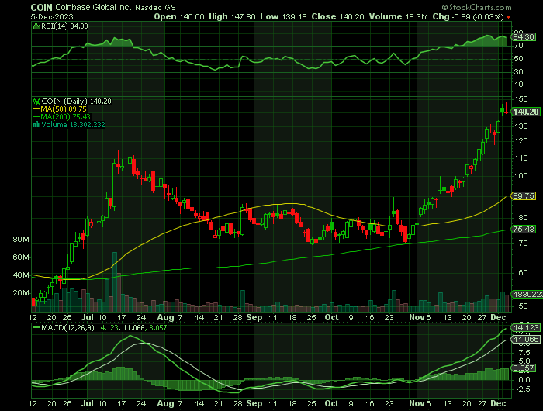This screenshot has height=411, width=543.
Task: Click the Chg -0.89 (-0.63%) reading
Action: click(x=469, y=16)
